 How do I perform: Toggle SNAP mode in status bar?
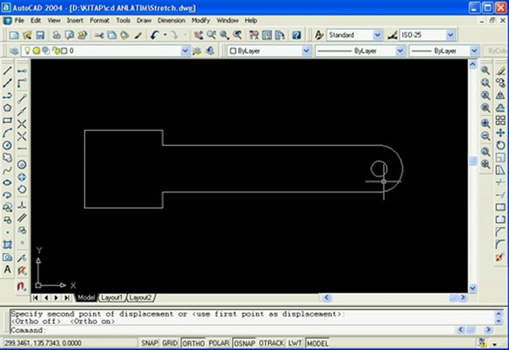149,343
